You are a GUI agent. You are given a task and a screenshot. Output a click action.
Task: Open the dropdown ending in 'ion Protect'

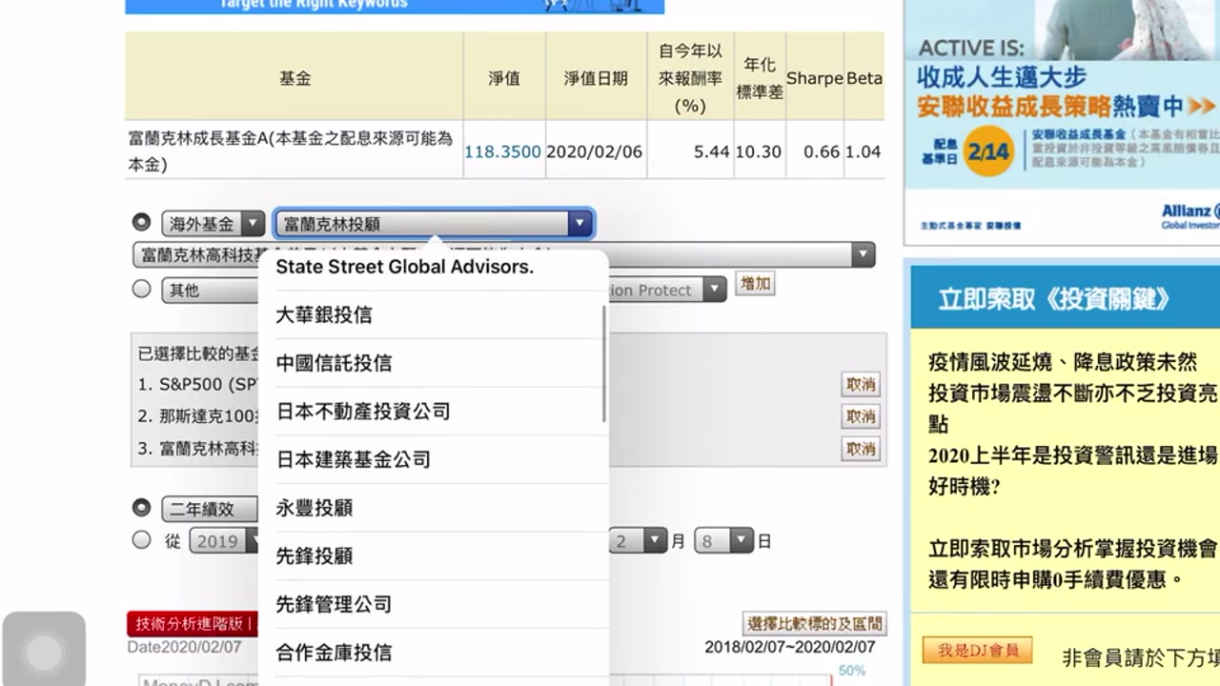[x=666, y=290]
